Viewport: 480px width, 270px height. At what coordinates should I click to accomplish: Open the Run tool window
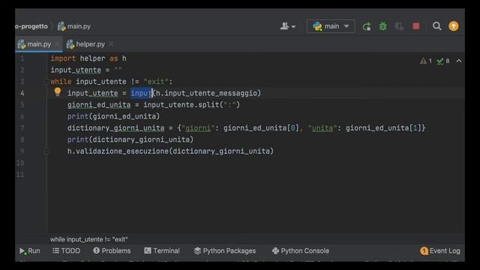pyautogui.click(x=30, y=250)
